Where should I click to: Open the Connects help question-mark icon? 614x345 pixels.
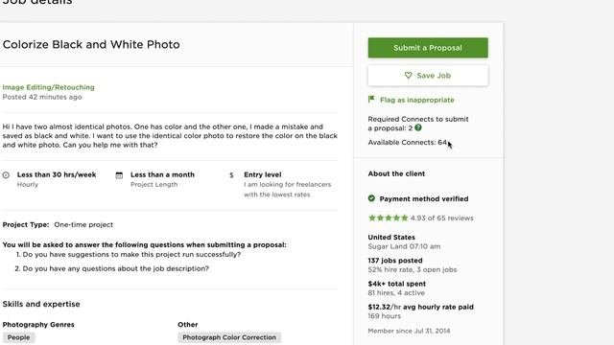point(418,127)
